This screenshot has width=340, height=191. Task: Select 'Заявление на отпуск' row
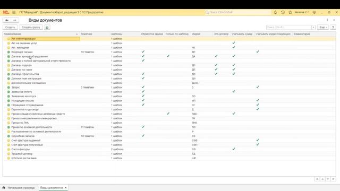click(169, 96)
